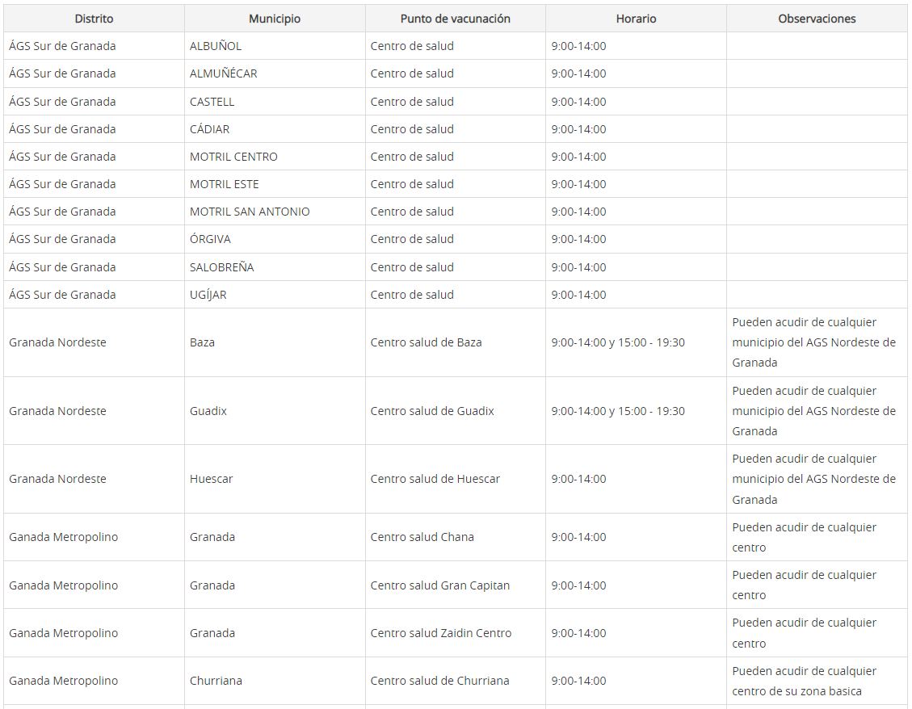The height and width of the screenshot is (709, 912).
Task: Click the Observaciones column header
Action: 817,19
